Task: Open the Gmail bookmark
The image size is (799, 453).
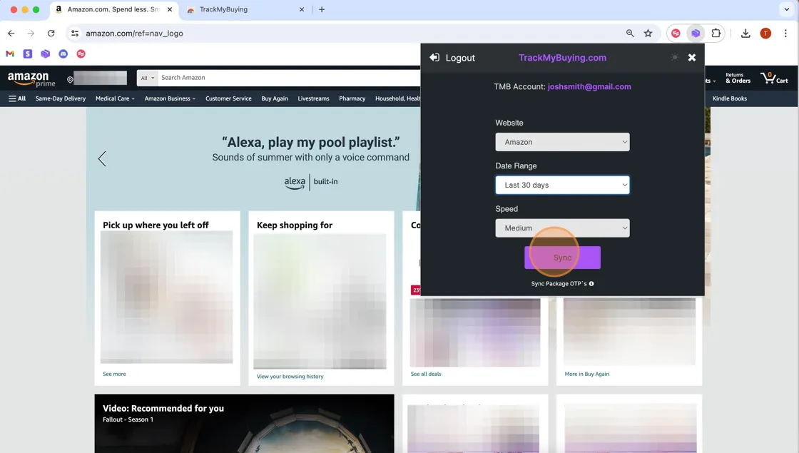Action: tap(10, 54)
